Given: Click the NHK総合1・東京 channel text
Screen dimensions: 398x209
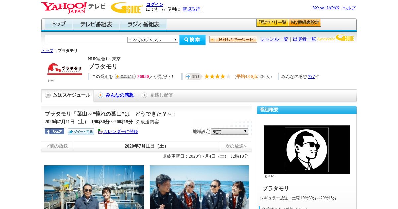Looking at the screenshot, I should point(104,59).
